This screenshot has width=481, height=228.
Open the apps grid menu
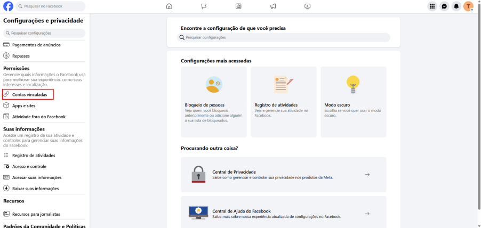(432, 6)
